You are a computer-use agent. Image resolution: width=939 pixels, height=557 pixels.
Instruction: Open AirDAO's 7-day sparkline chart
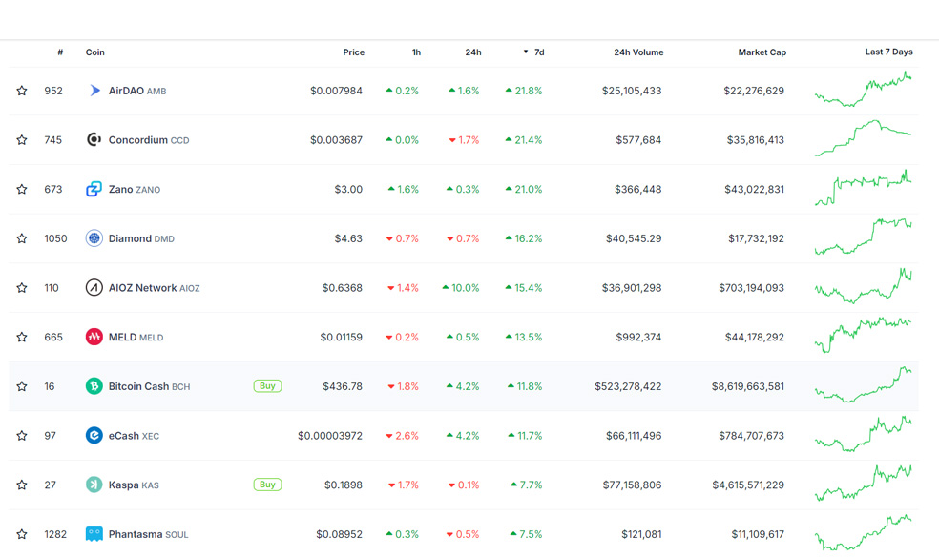863,89
